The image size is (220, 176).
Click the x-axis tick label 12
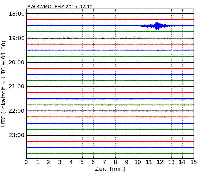pos(160,162)
